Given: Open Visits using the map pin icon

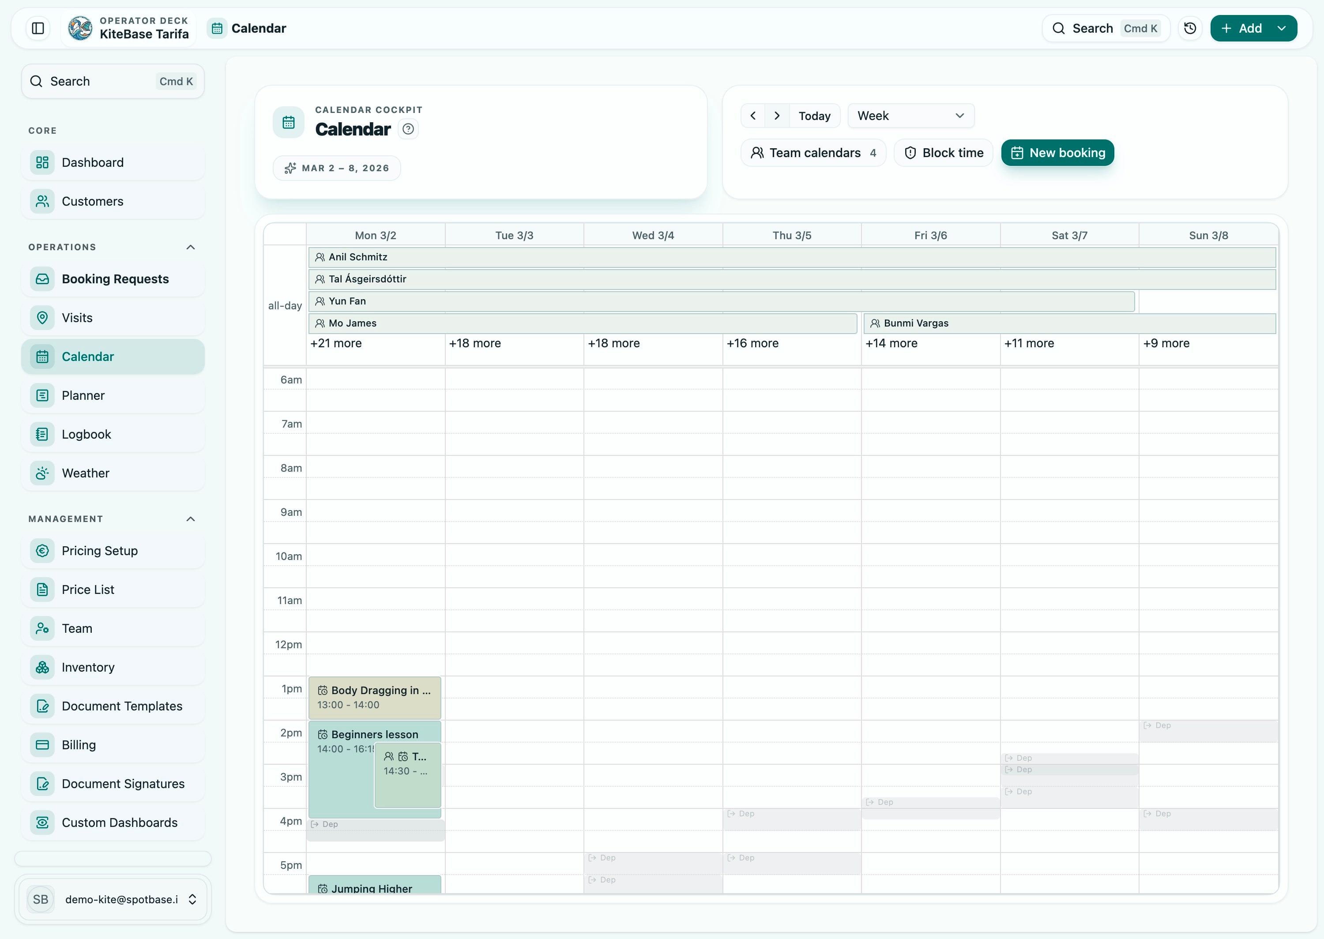Looking at the screenshot, I should tap(41, 317).
